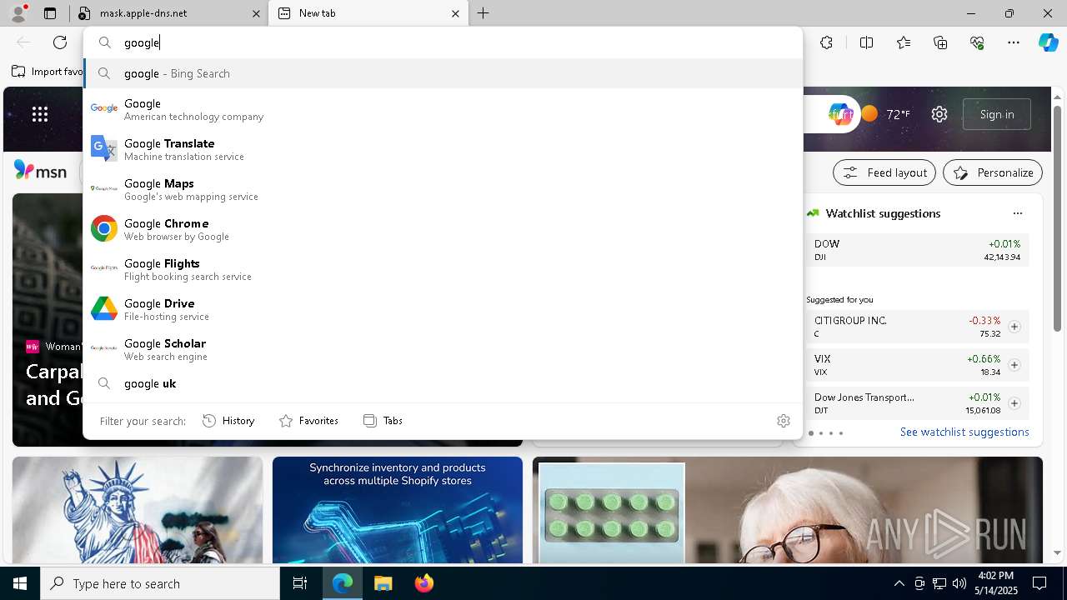1067x600 pixels.
Task: Open the 72°F weather widget
Action: 886,114
